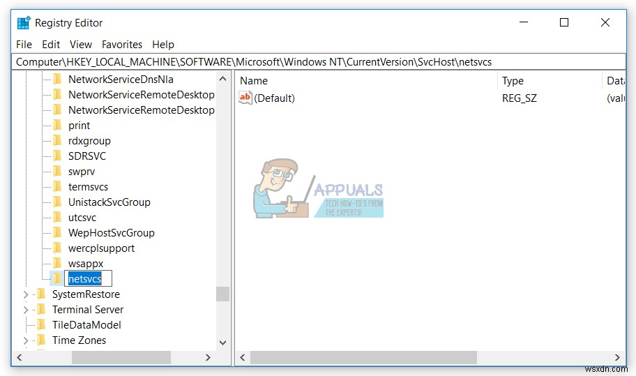Click the folder icon next to NetworkServiceDnsNla
The image size is (636, 376).
point(57,80)
